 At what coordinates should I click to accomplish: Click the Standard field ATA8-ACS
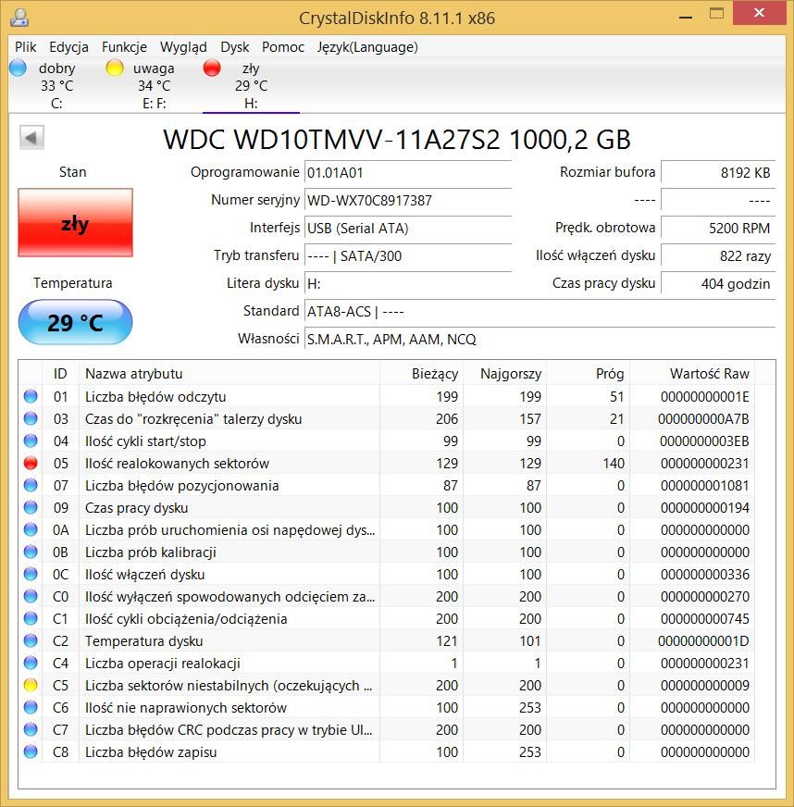click(540, 311)
